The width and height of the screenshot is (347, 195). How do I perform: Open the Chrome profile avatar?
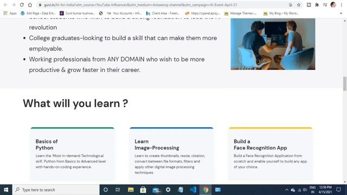tap(333, 5)
